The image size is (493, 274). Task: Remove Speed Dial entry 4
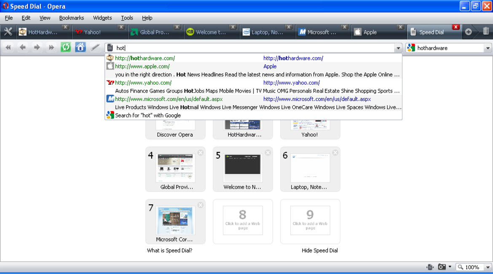click(201, 153)
